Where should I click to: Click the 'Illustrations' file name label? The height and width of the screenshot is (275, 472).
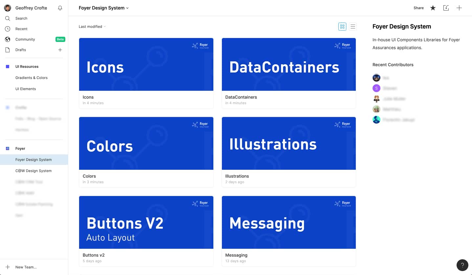click(237, 176)
